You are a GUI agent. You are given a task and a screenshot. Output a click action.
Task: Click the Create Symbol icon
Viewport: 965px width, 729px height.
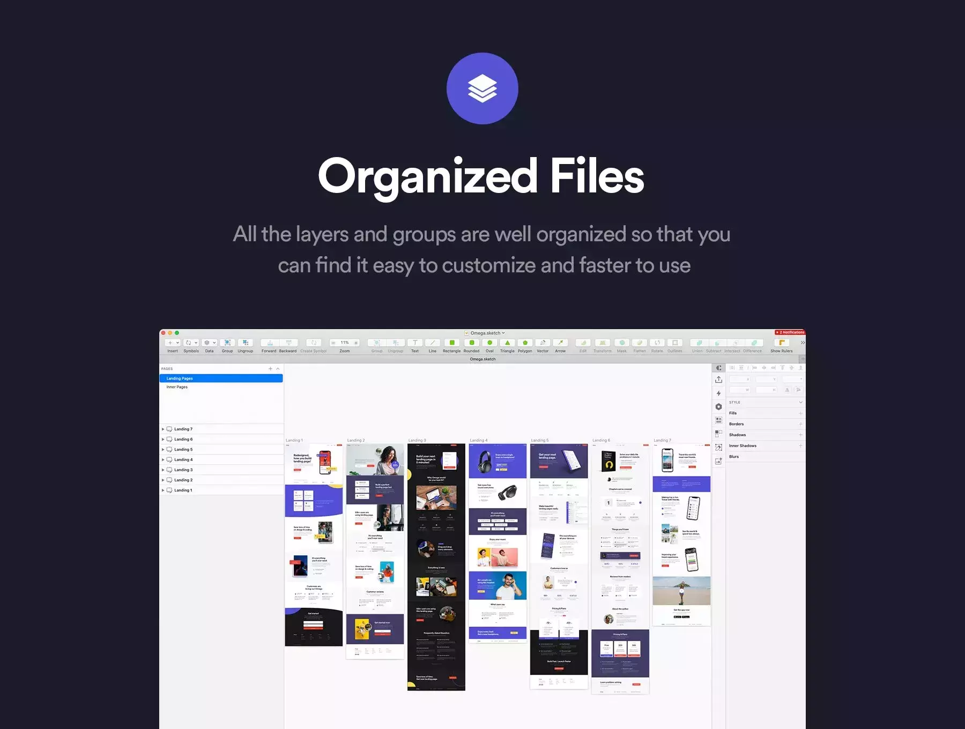[x=314, y=343]
